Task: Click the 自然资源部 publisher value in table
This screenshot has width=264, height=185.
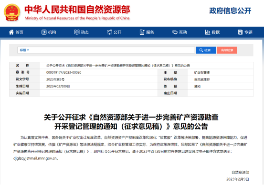Action: pos(202,79)
